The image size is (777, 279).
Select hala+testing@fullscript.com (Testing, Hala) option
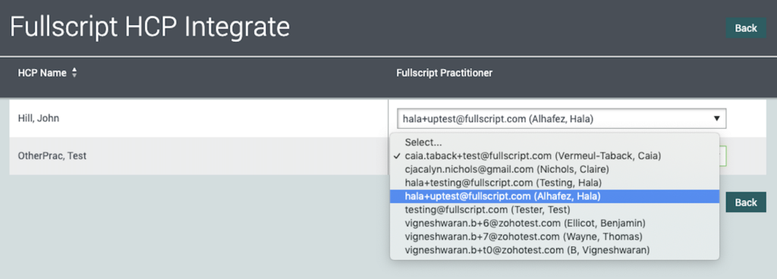[x=555, y=183]
